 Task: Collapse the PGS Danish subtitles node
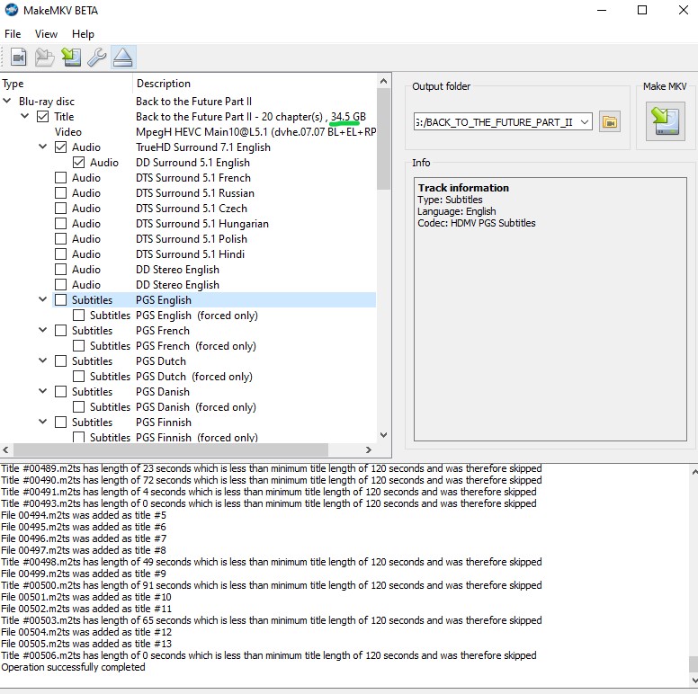coord(43,391)
